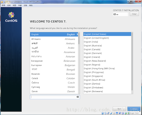This screenshot has height=115, width=142.
Task: Click the USB devices status icon
Action: click(x=111, y=113)
